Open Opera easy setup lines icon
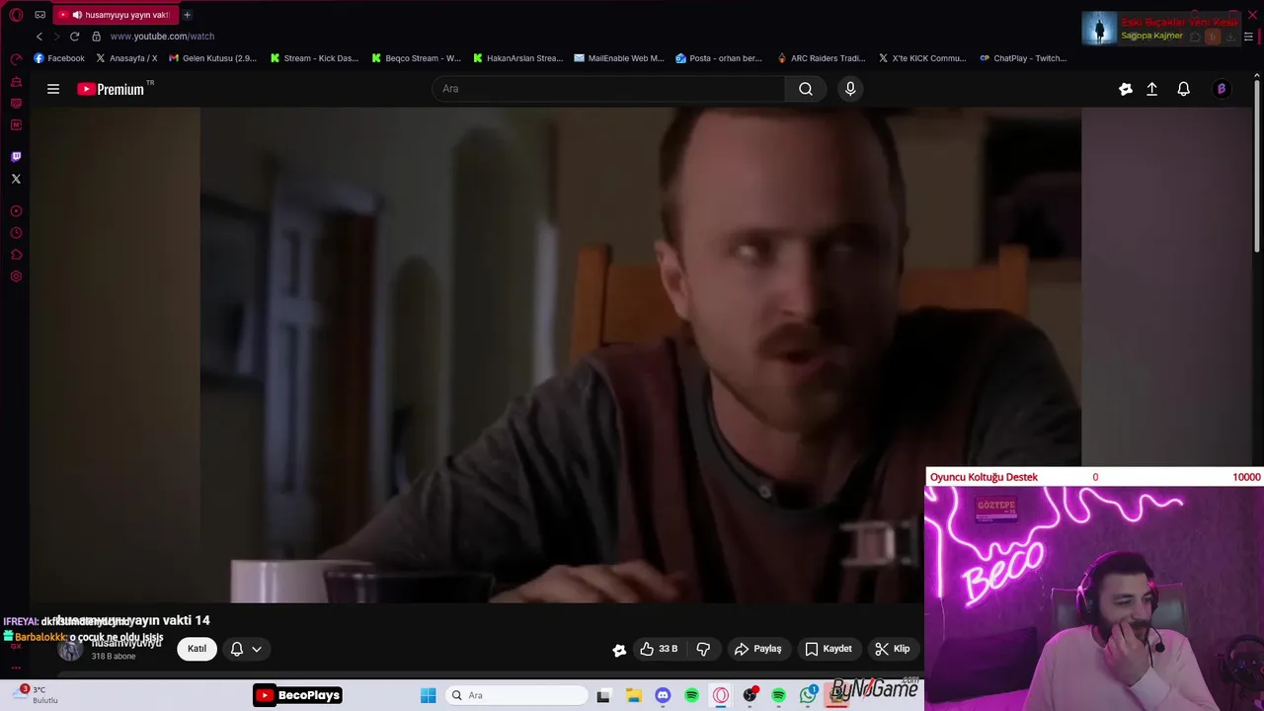 tap(1248, 37)
